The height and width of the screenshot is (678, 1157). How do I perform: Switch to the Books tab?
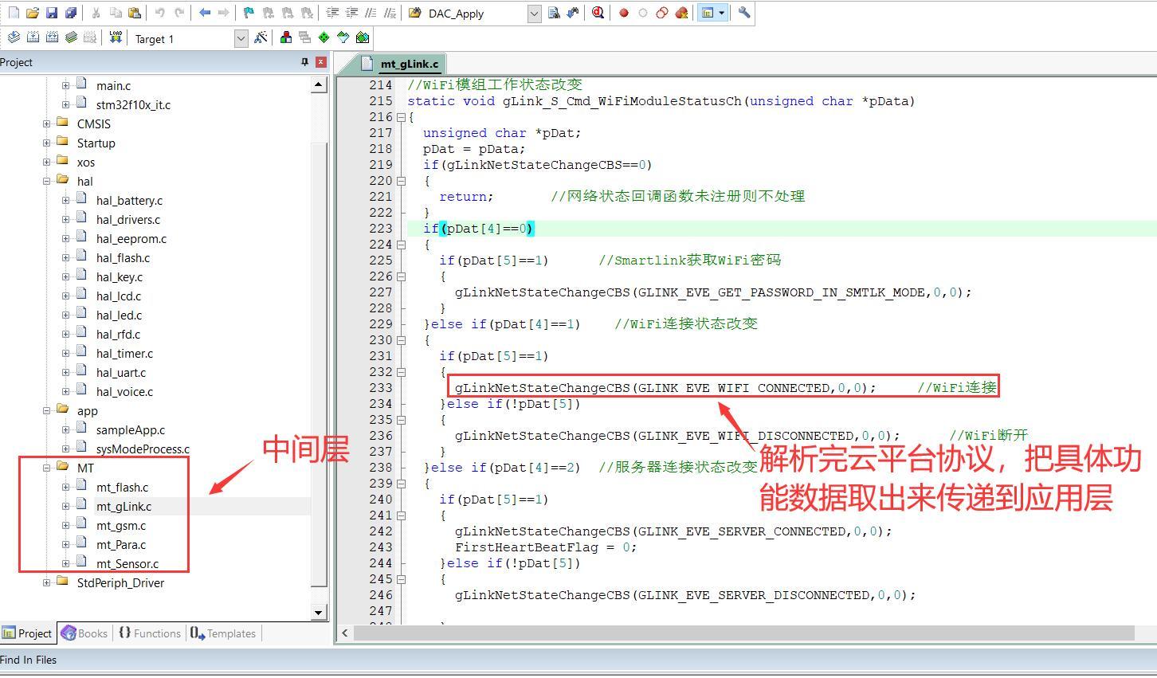click(x=84, y=633)
